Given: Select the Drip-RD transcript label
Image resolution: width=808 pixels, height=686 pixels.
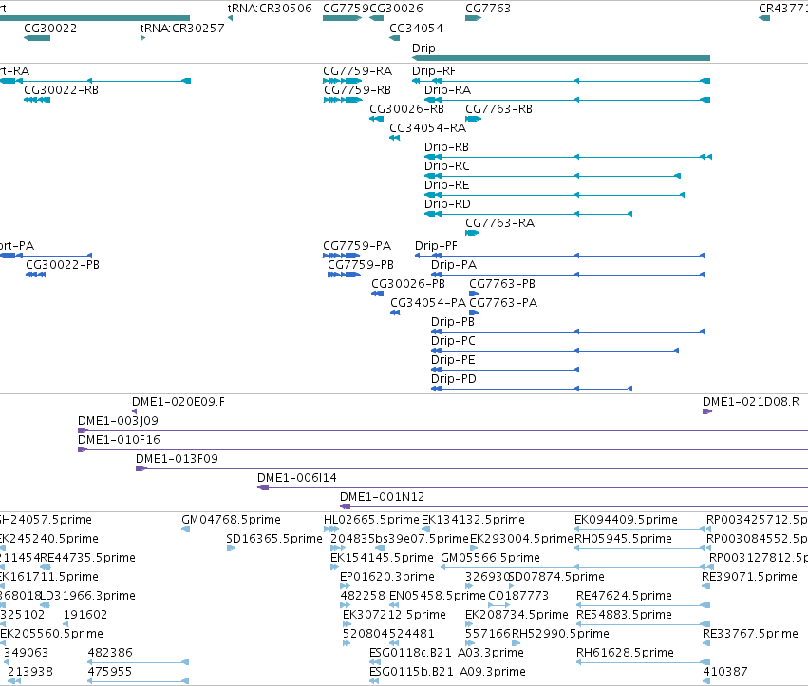Looking at the screenshot, I should tap(447, 203).
